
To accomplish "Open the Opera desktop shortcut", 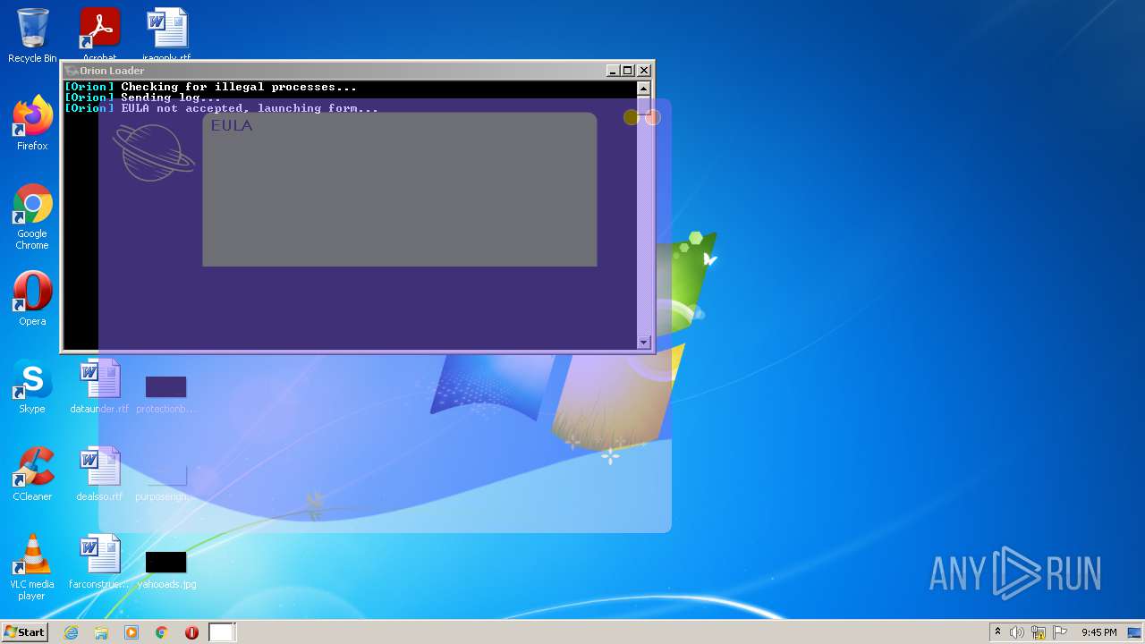I will [x=32, y=299].
